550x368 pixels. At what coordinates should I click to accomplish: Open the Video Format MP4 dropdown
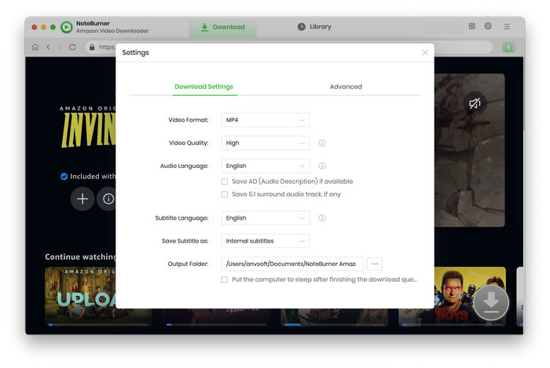(x=266, y=120)
